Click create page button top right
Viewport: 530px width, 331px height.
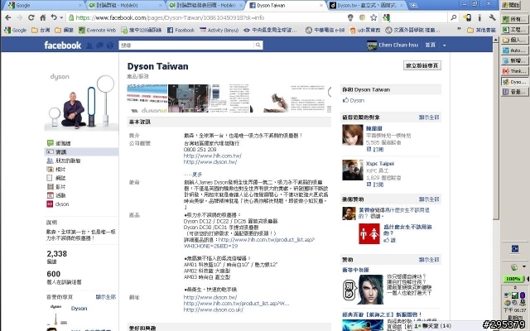[422, 65]
